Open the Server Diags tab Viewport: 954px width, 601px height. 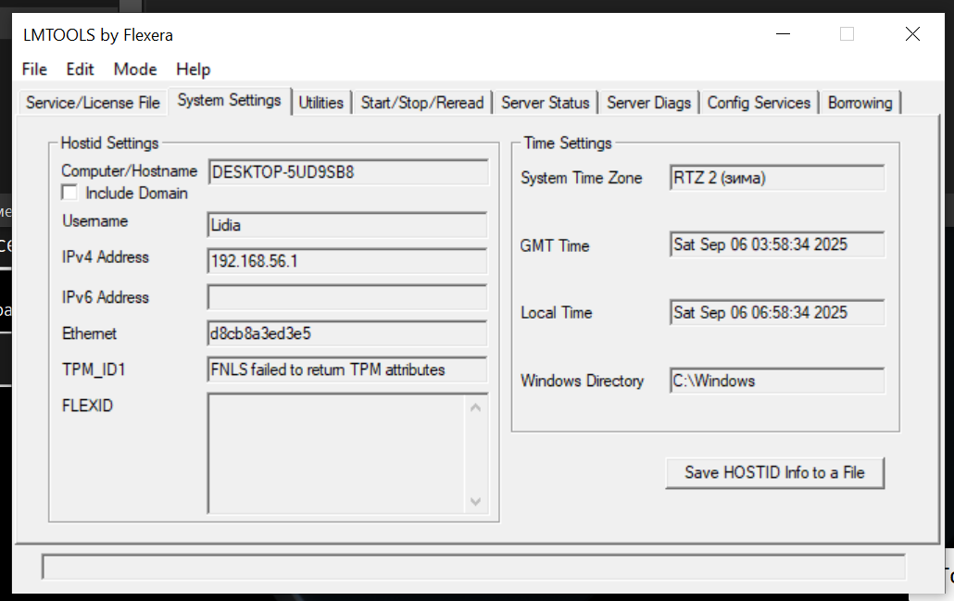[648, 103]
